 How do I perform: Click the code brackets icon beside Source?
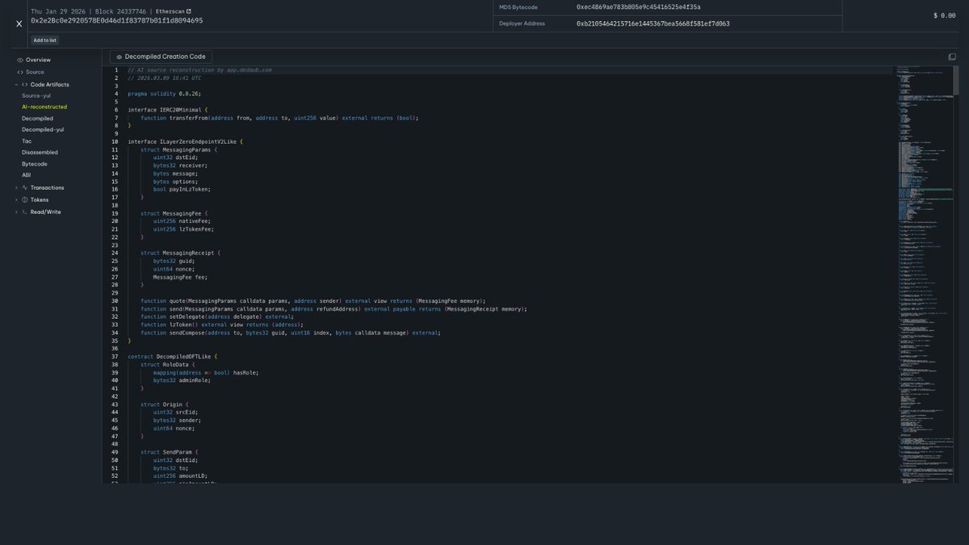pos(20,72)
